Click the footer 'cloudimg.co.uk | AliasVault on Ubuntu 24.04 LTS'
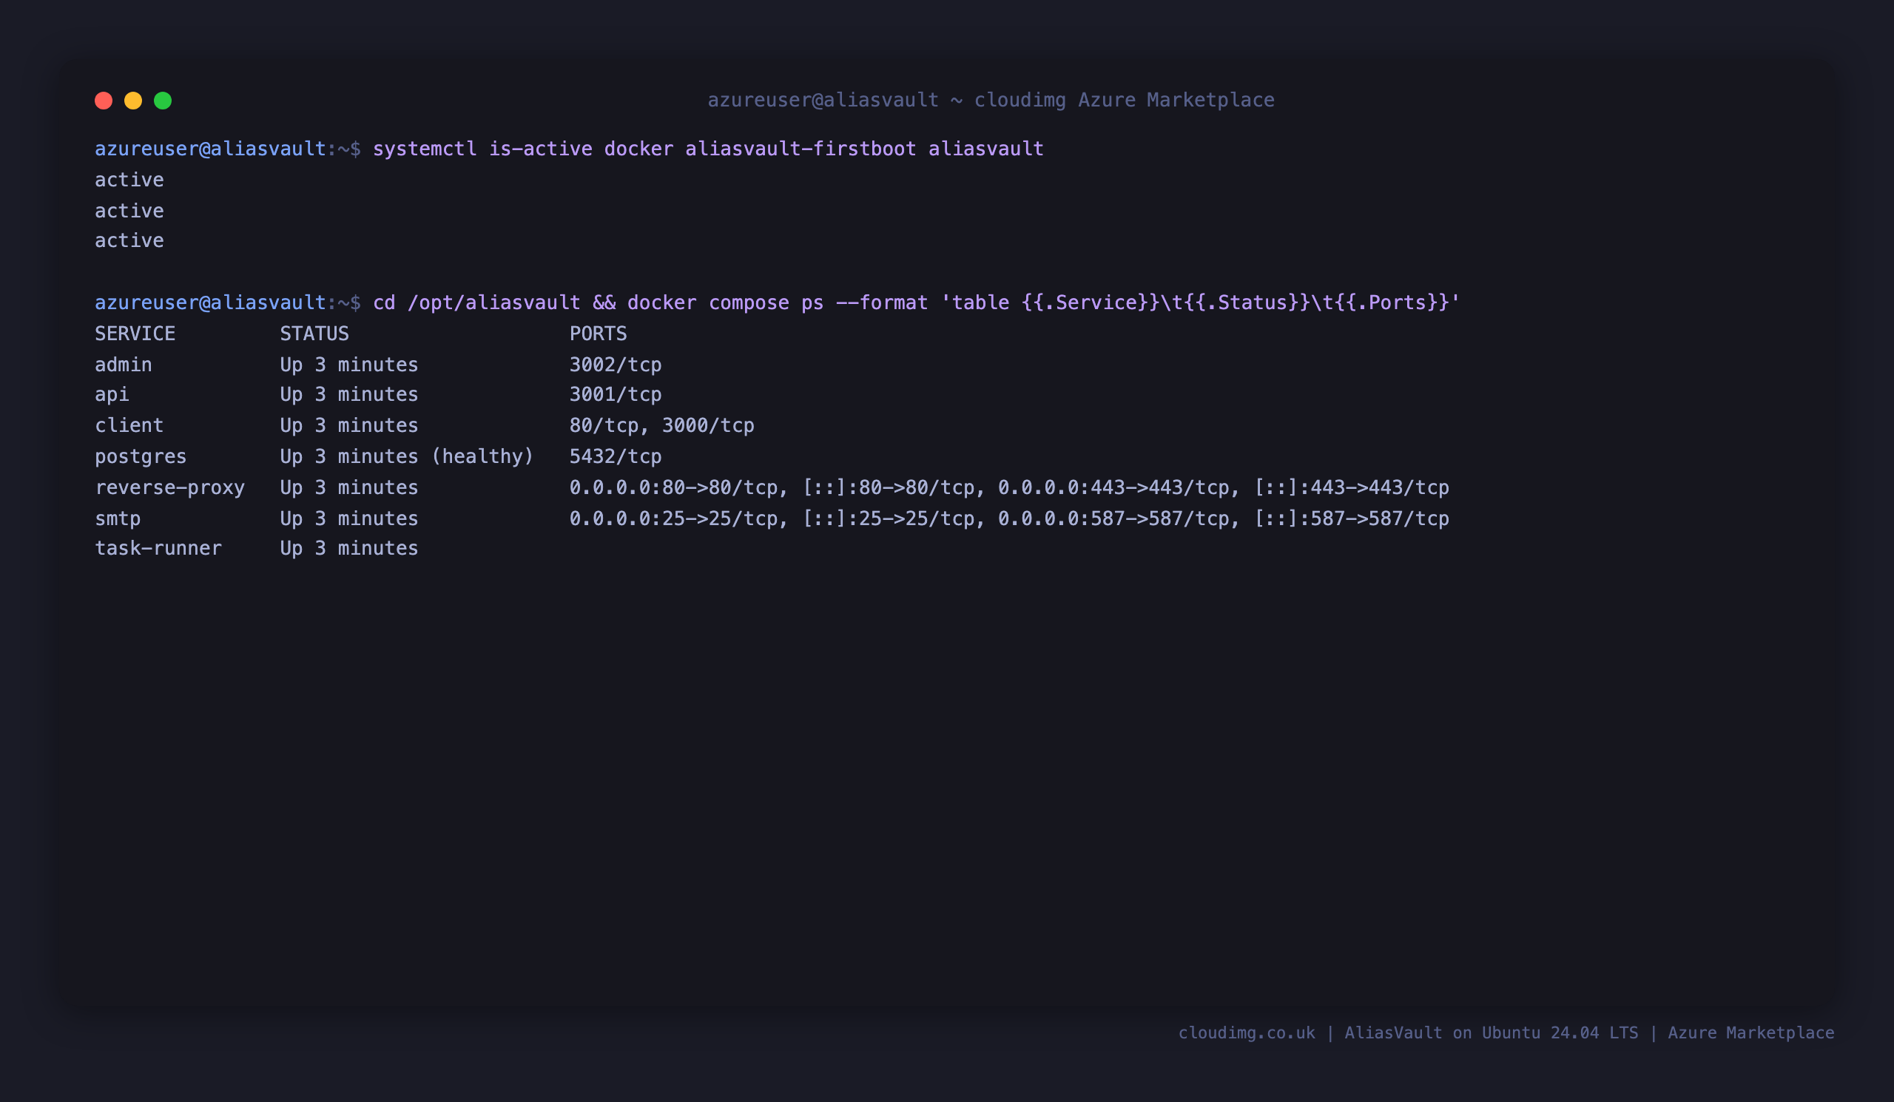 coord(1409,1033)
